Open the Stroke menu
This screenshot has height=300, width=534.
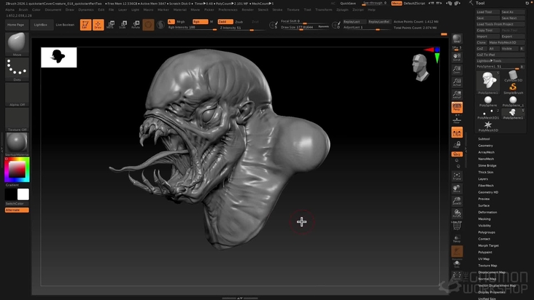pos(277,10)
